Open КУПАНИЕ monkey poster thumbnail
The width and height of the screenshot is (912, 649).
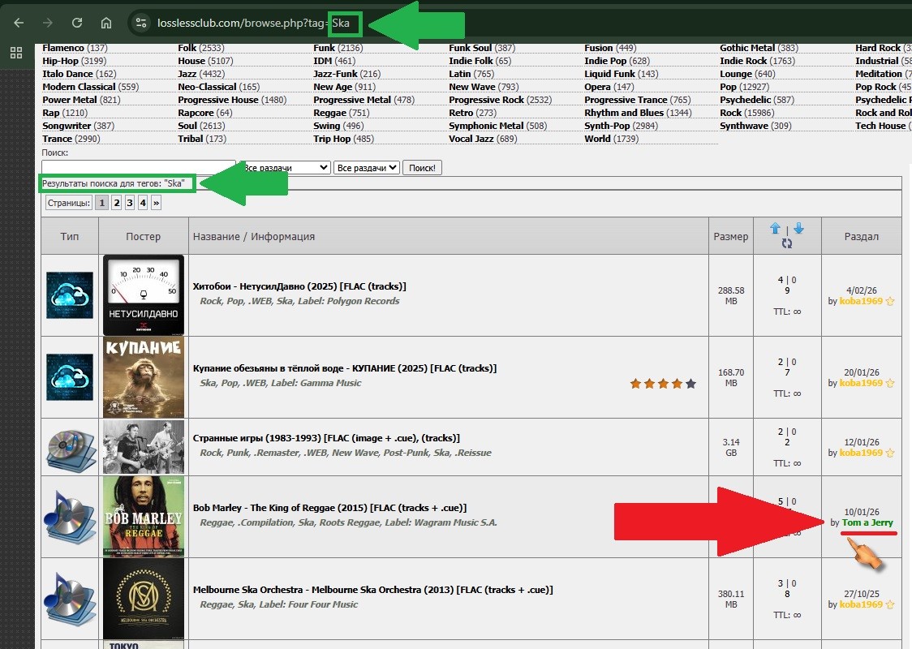pos(144,377)
